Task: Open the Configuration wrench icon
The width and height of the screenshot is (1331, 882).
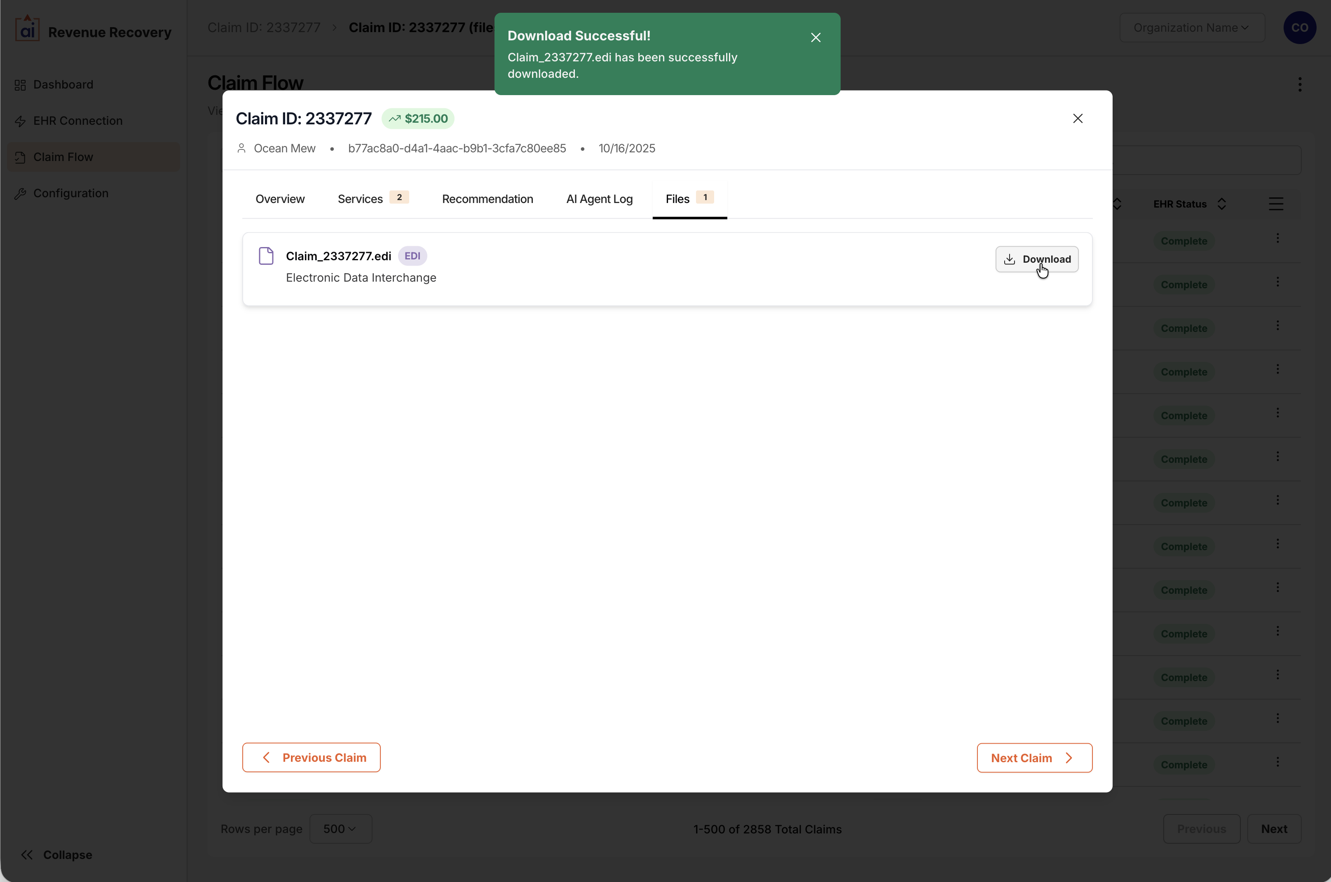Action: point(20,193)
